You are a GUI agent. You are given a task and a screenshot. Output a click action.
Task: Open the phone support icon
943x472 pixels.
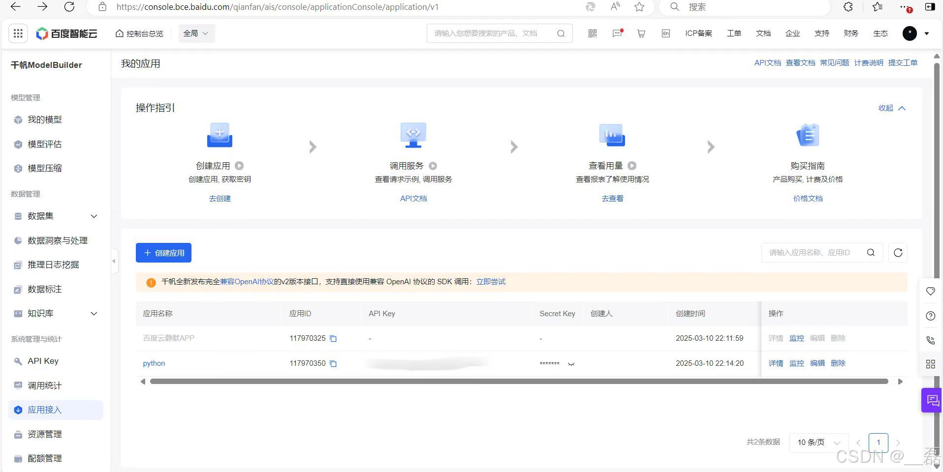(x=930, y=340)
